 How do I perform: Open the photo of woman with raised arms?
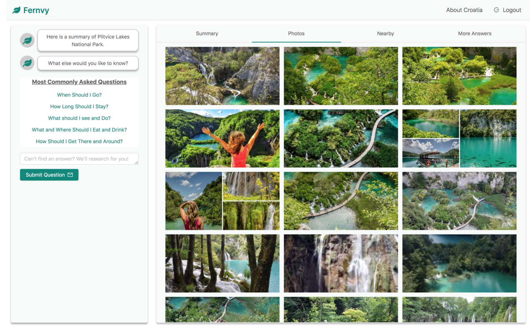tap(222, 138)
